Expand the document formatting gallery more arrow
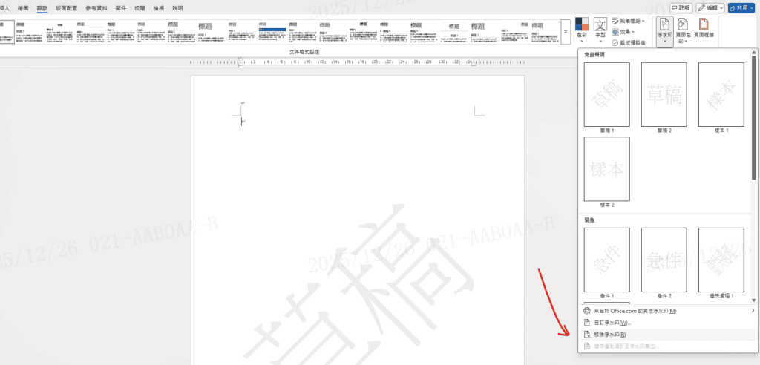This screenshot has height=365, width=760. click(x=566, y=32)
